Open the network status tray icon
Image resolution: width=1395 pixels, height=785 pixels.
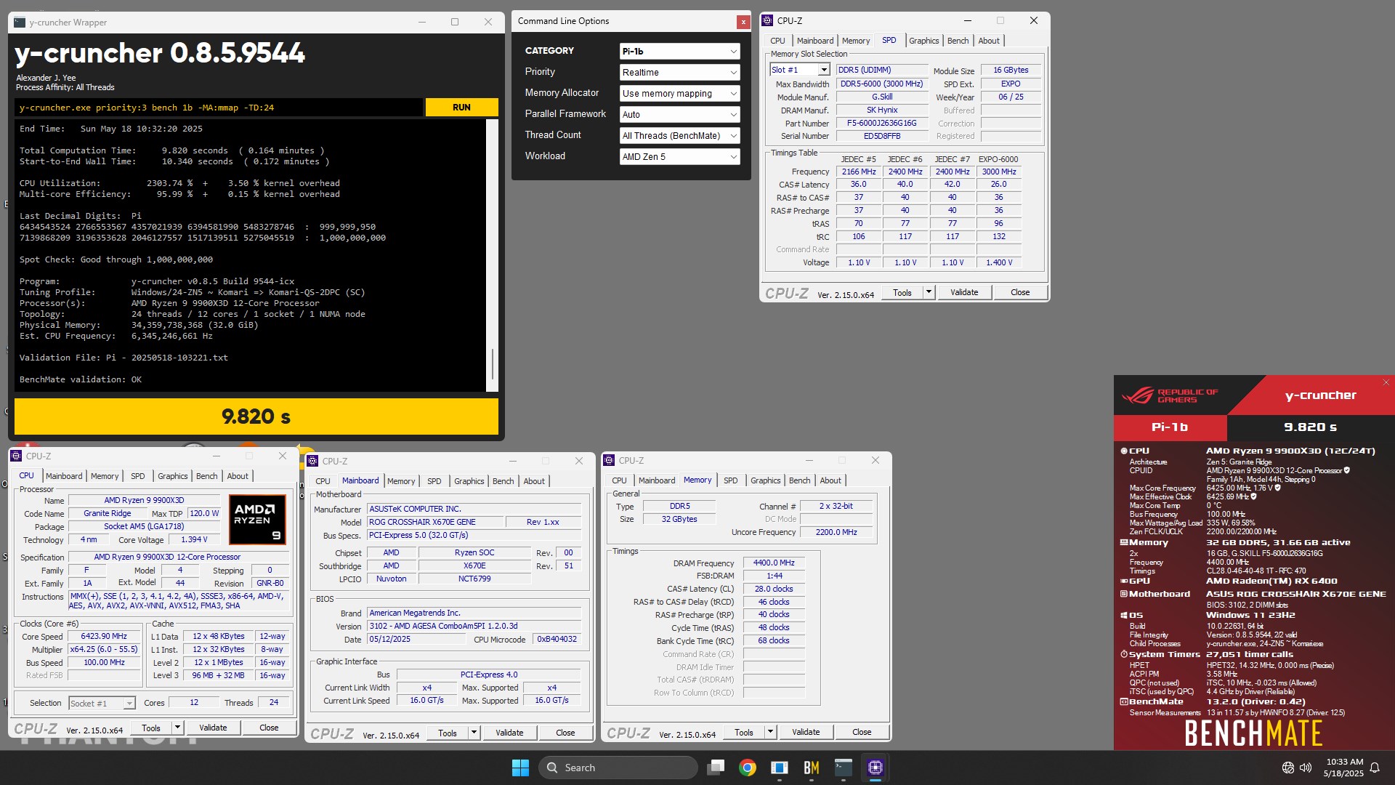coord(1287,768)
